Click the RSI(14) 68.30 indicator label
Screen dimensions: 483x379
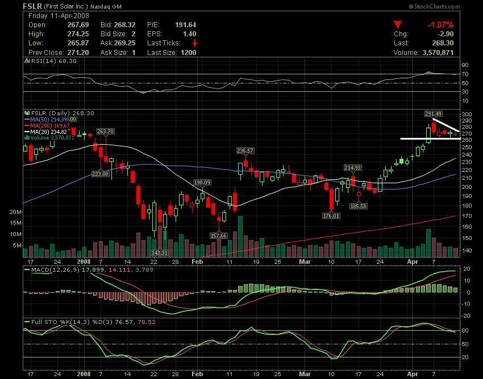click(x=53, y=61)
